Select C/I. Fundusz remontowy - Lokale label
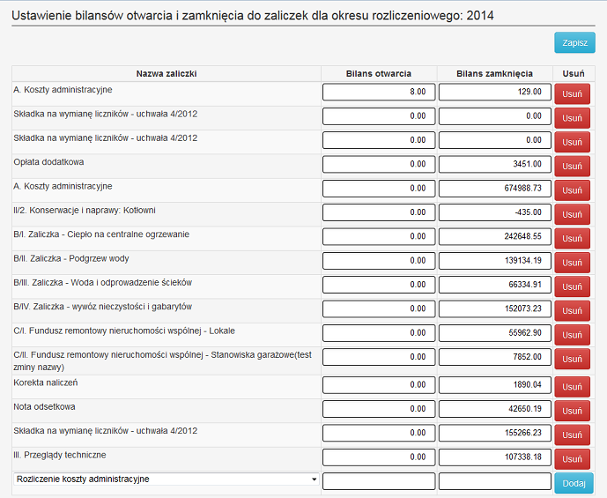 tap(124, 331)
